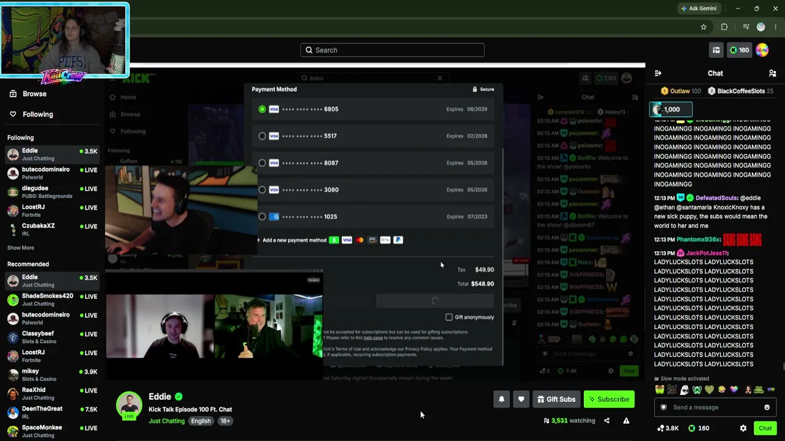Click the green Subscribe button
Viewport: 785px width, 441px height.
point(609,399)
